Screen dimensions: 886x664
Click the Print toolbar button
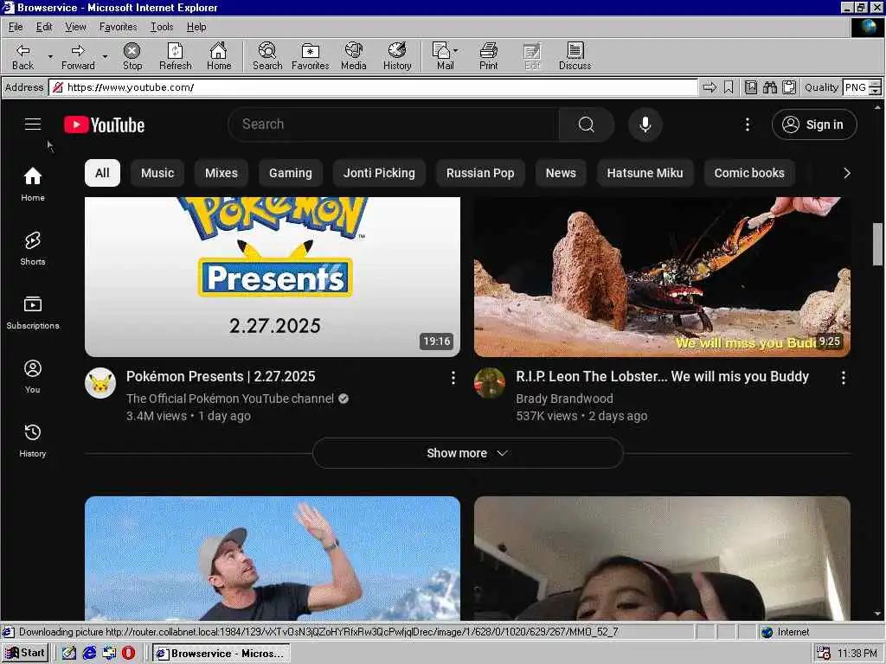(x=489, y=56)
